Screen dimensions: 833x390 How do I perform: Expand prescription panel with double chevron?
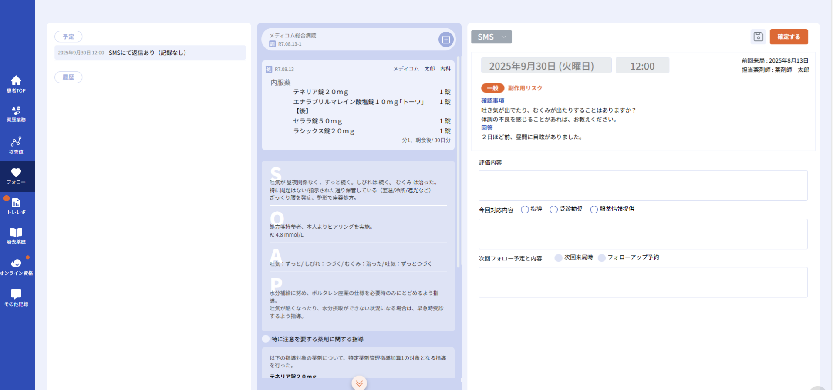click(x=359, y=383)
